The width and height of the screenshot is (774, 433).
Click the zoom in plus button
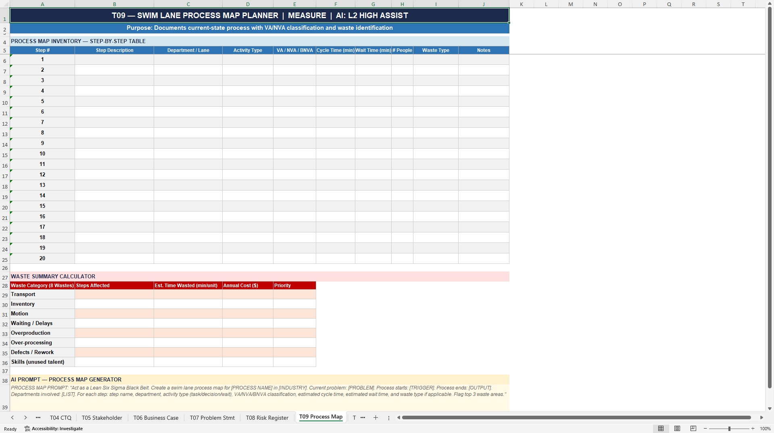pos(753,429)
